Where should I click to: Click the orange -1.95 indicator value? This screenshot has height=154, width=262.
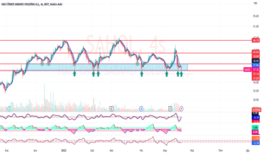(256, 139)
